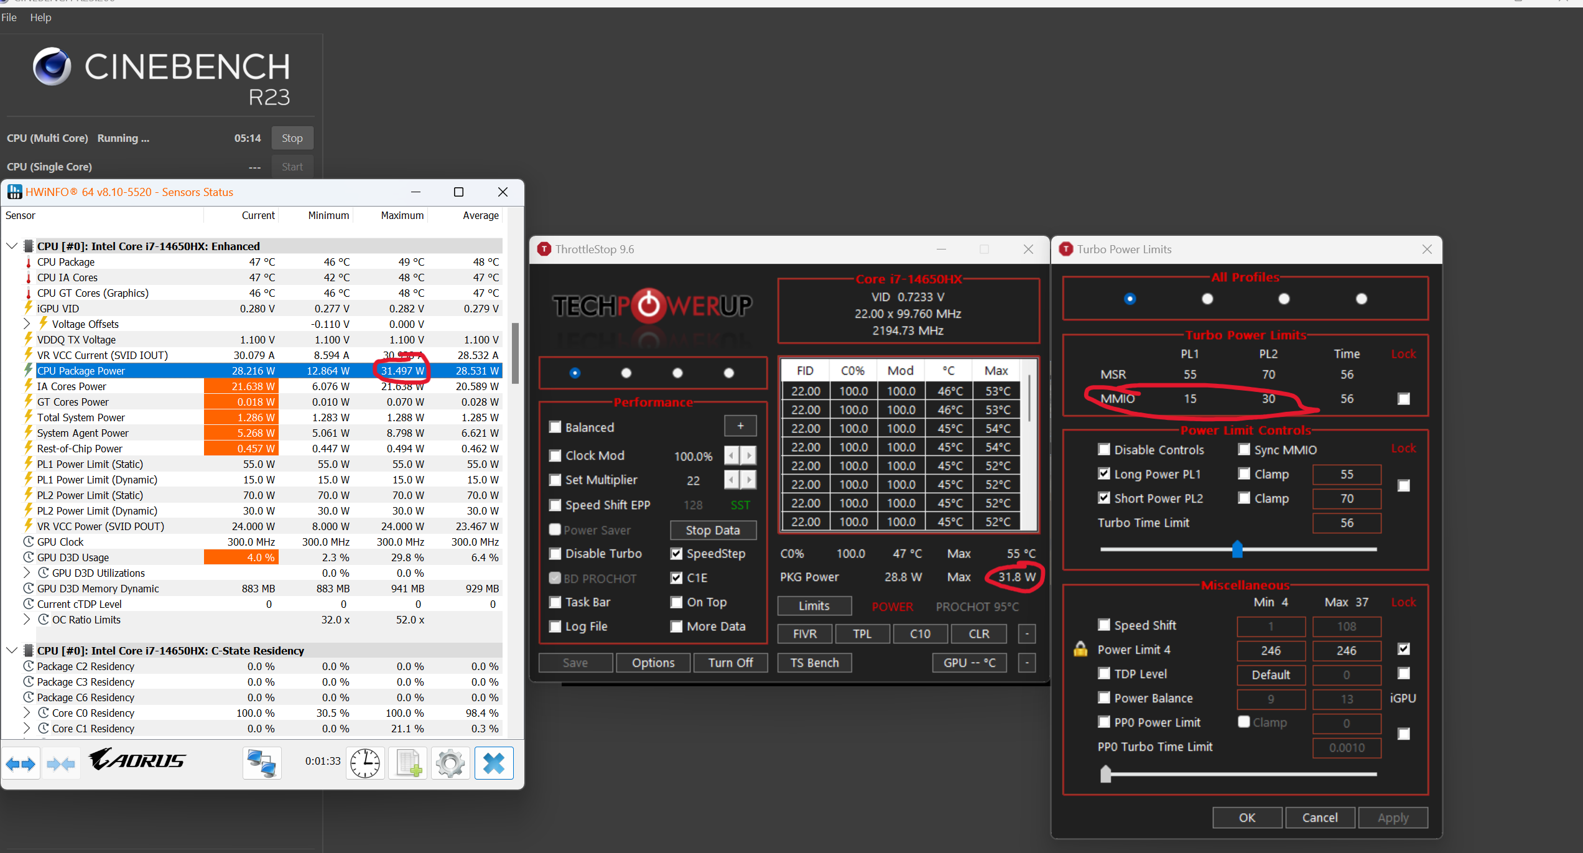The width and height of the screenshot is (1583, 853).
Task: Click Cancel in Turbo Power Limits
Action: pos(1320,818)
